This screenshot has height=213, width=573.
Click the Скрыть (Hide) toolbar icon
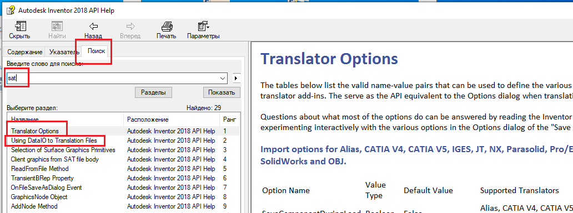point(20,27)
